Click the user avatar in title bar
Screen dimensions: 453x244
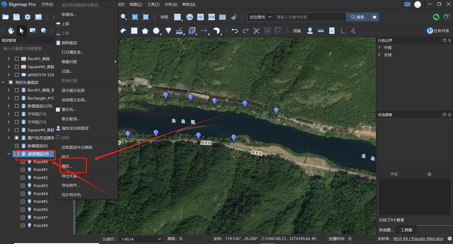[x=418, y=4]
